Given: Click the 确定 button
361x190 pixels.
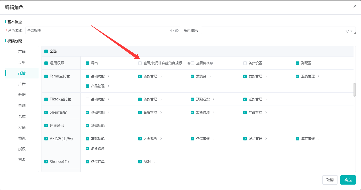Looking at the screenshot, I should 348,180.
